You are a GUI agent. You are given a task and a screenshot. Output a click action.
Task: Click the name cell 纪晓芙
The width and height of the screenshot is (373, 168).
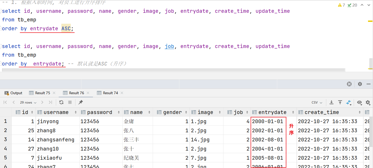coord(138,158)
